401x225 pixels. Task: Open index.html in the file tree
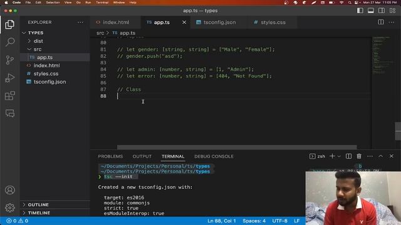click(x=55, y=66)
